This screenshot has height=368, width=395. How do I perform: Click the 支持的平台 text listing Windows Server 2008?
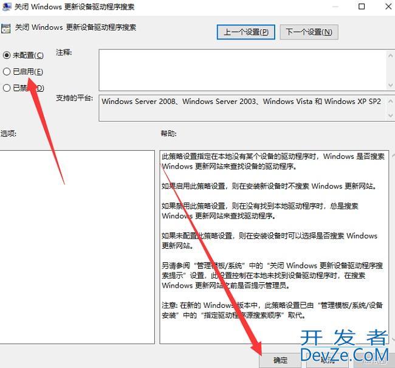click(x=241, y=102)
